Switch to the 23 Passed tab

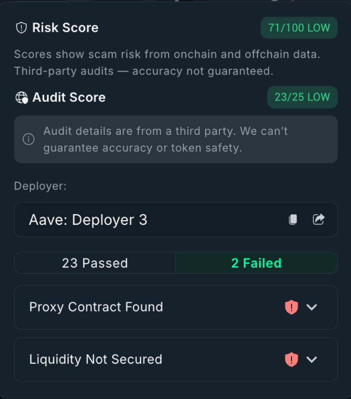[95, 263]
